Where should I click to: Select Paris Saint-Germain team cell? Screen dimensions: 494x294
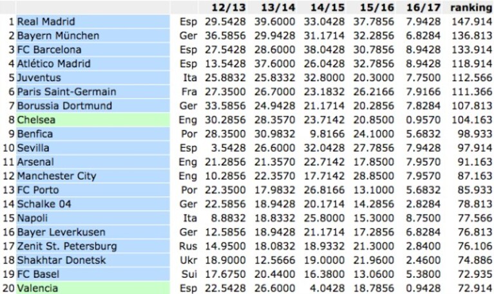[93, 91]
